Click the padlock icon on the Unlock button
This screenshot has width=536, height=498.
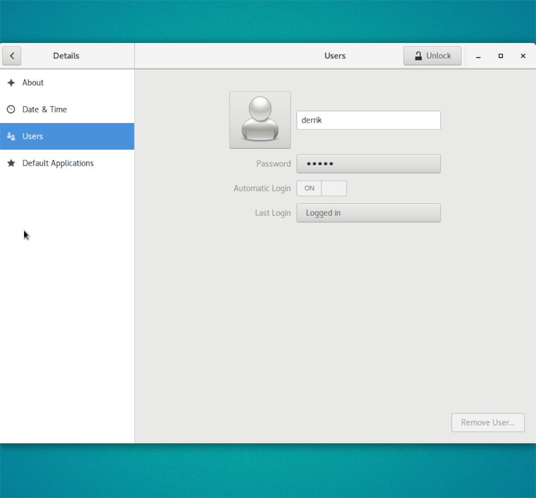(x=419, y=56)
